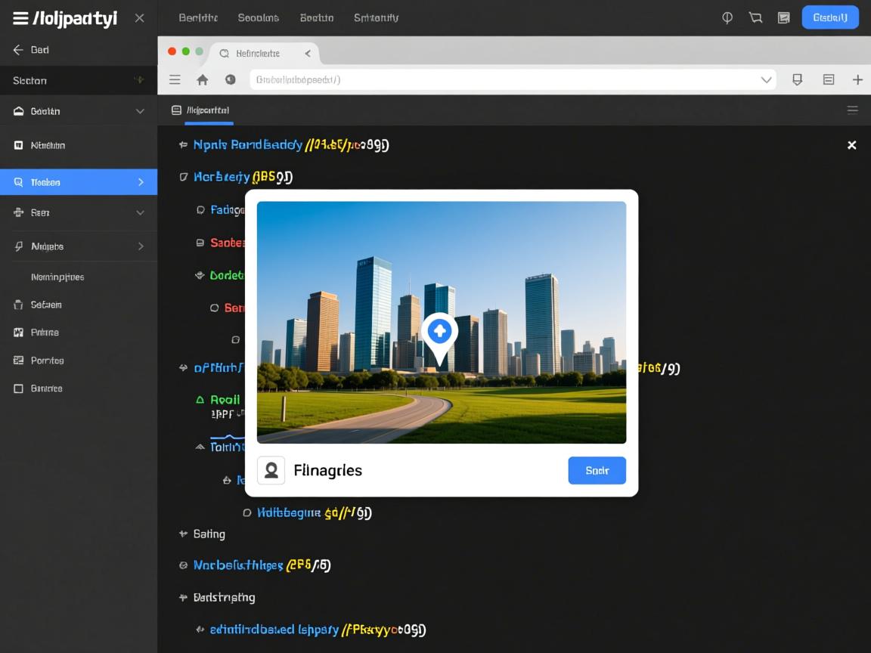Click the profile avatar icon beside Flinagrles

click(271, 470)
